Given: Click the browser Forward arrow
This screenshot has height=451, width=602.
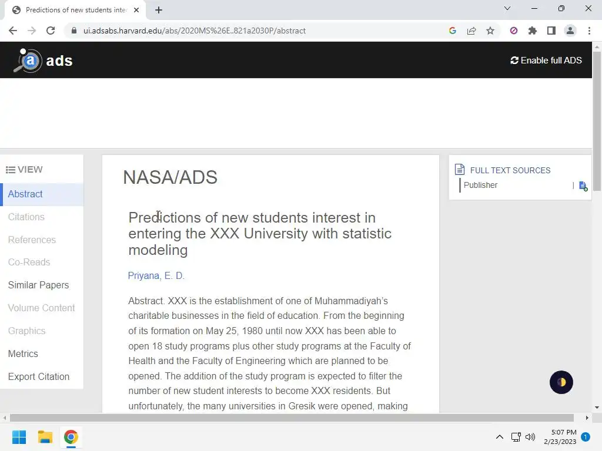Looking at the screenshot, I should [32, 31].
